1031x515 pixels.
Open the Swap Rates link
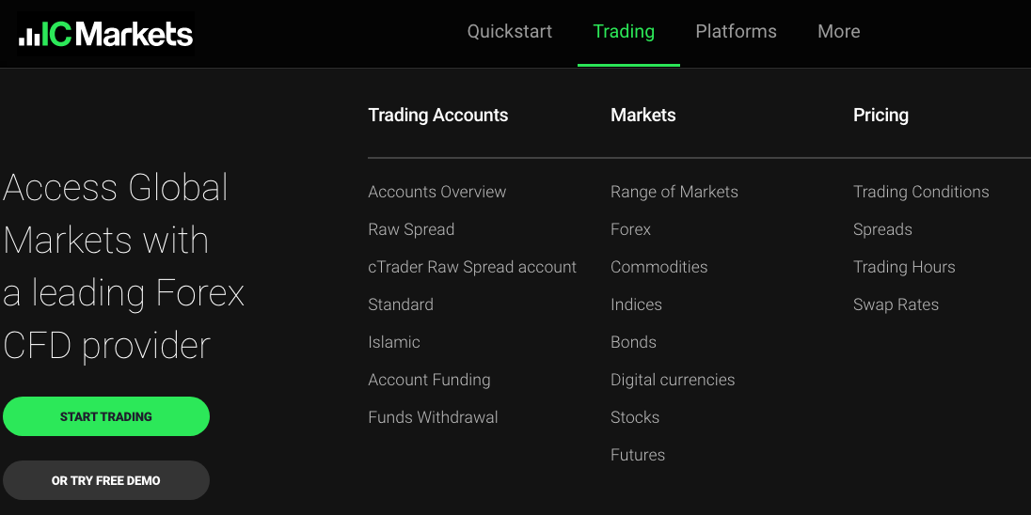896,304
